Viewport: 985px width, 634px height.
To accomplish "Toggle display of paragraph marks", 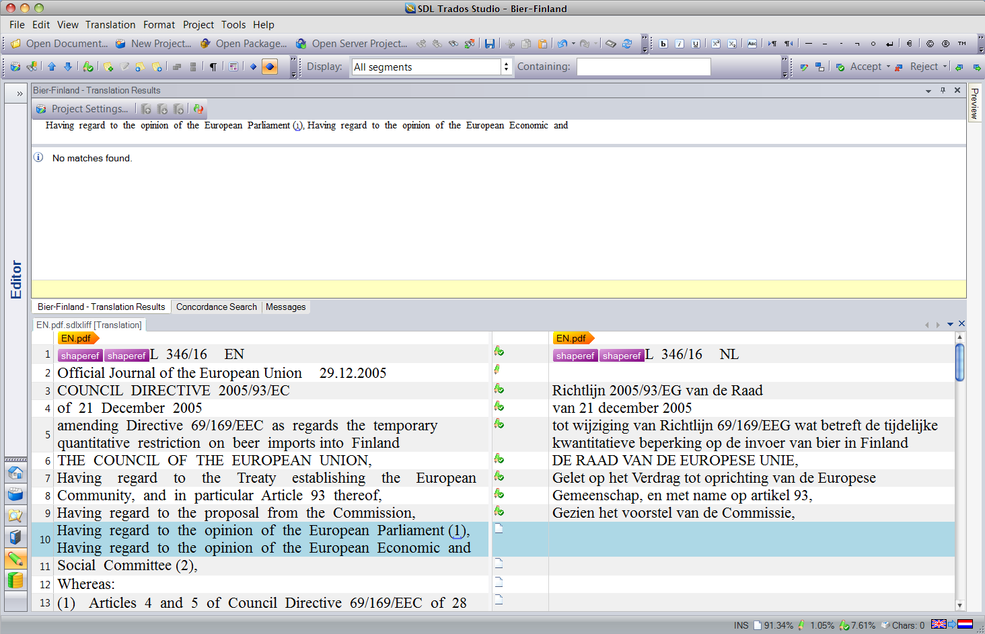I will (x=213, y=67).
